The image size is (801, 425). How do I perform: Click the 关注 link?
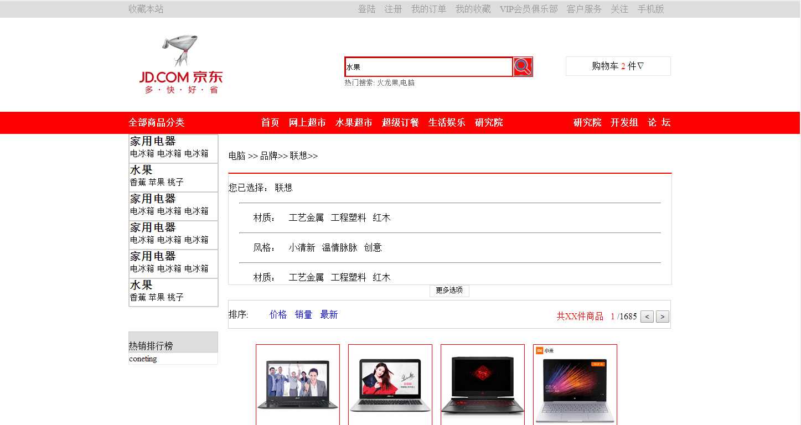(619, 9)
